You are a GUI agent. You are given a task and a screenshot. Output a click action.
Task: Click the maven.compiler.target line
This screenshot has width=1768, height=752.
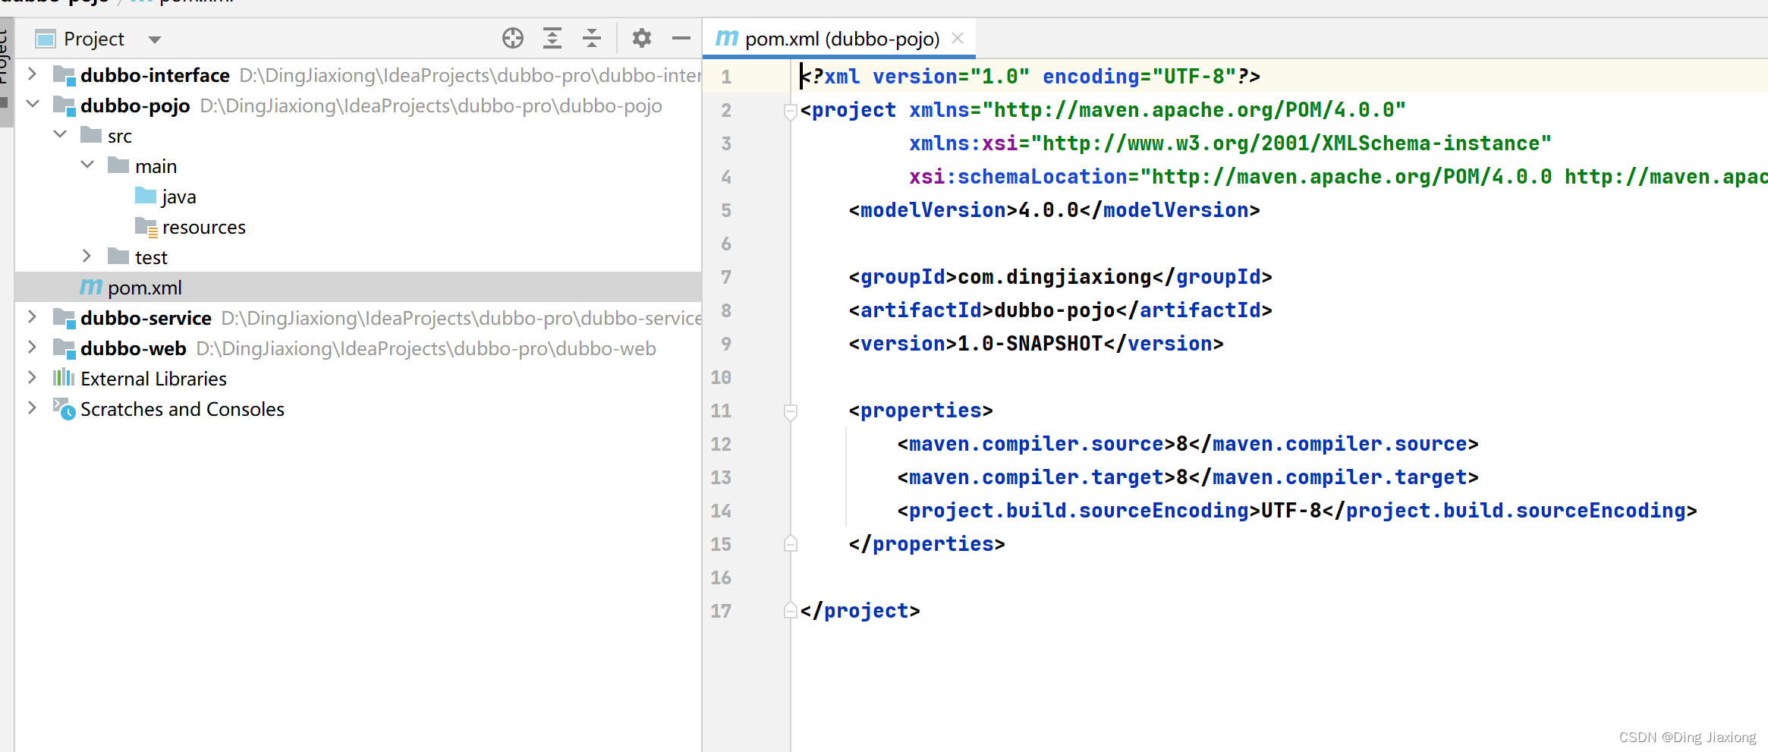pos(1188,477)
